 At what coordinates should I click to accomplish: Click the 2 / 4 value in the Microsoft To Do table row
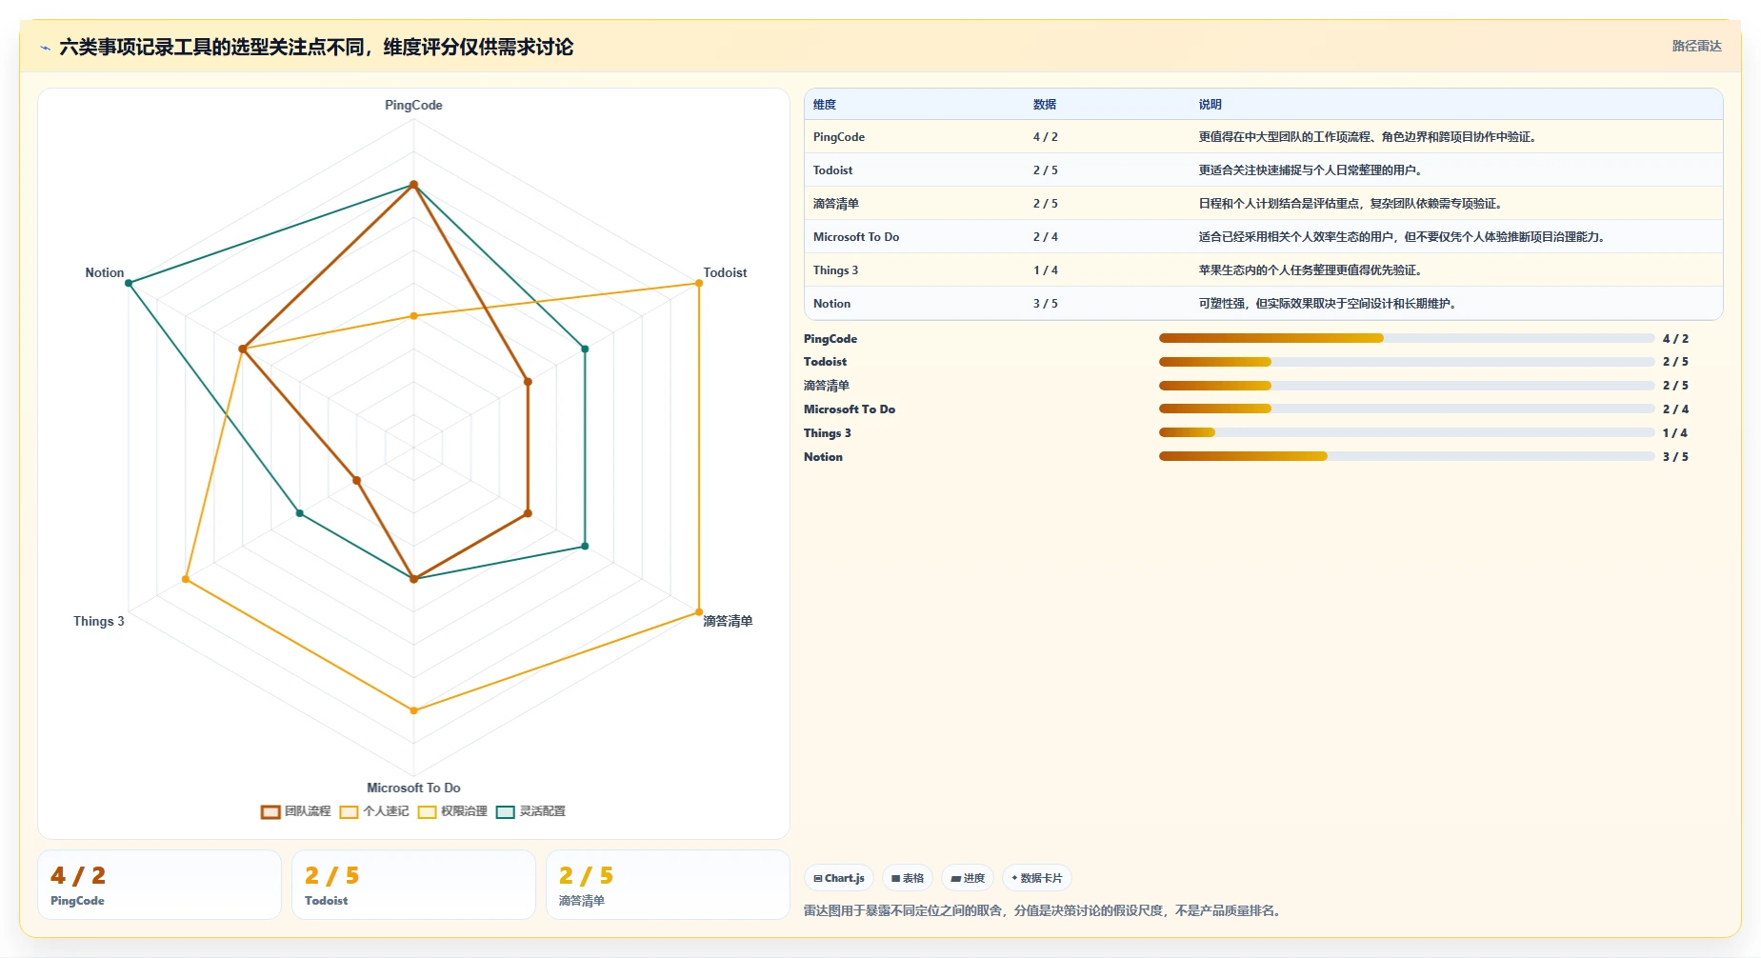click(1045, 237)
